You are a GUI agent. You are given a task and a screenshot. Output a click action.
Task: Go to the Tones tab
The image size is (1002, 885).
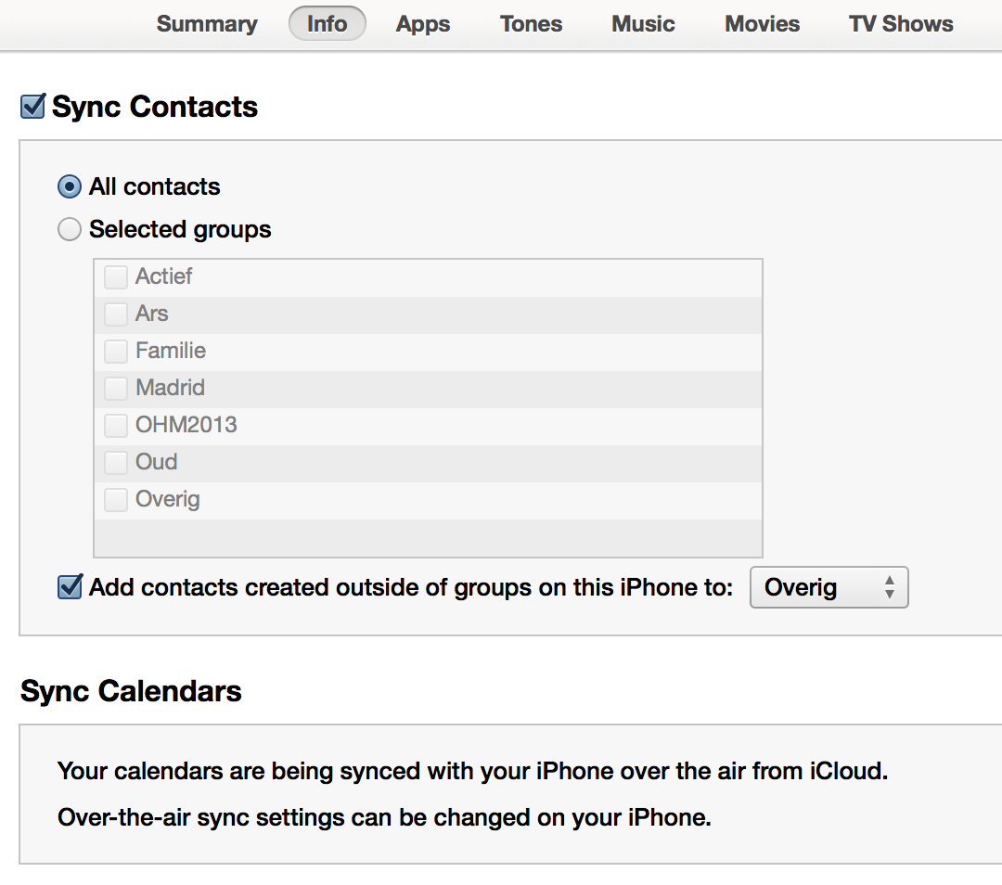click(x=531, y=23)
